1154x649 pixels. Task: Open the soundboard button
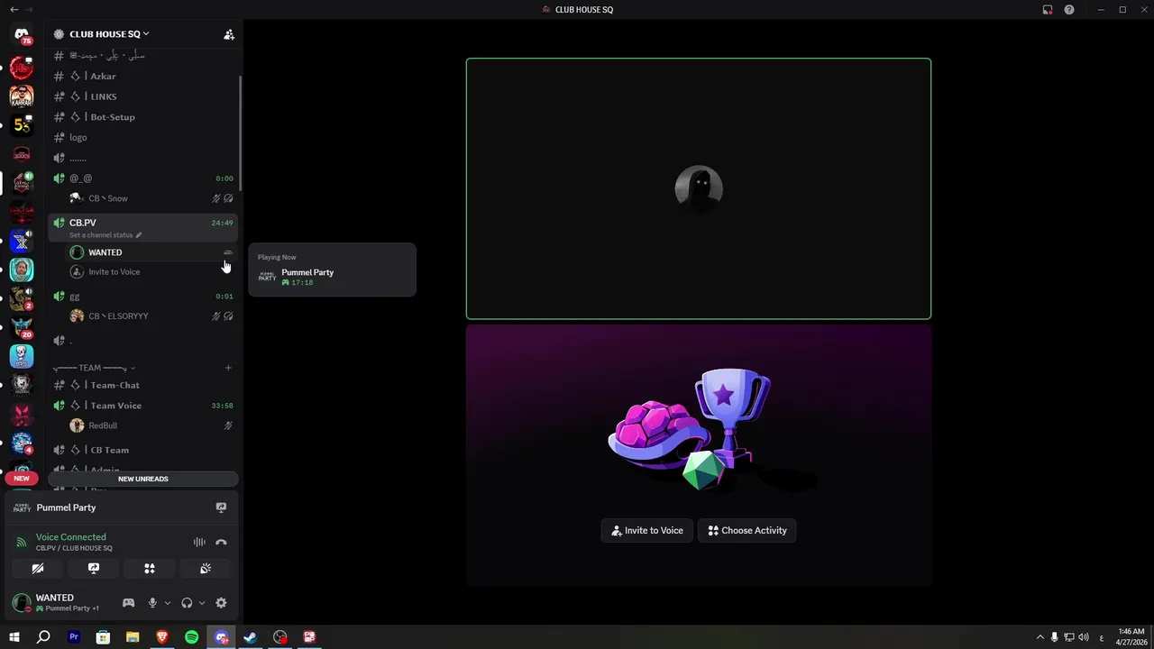tap(206, 569)
